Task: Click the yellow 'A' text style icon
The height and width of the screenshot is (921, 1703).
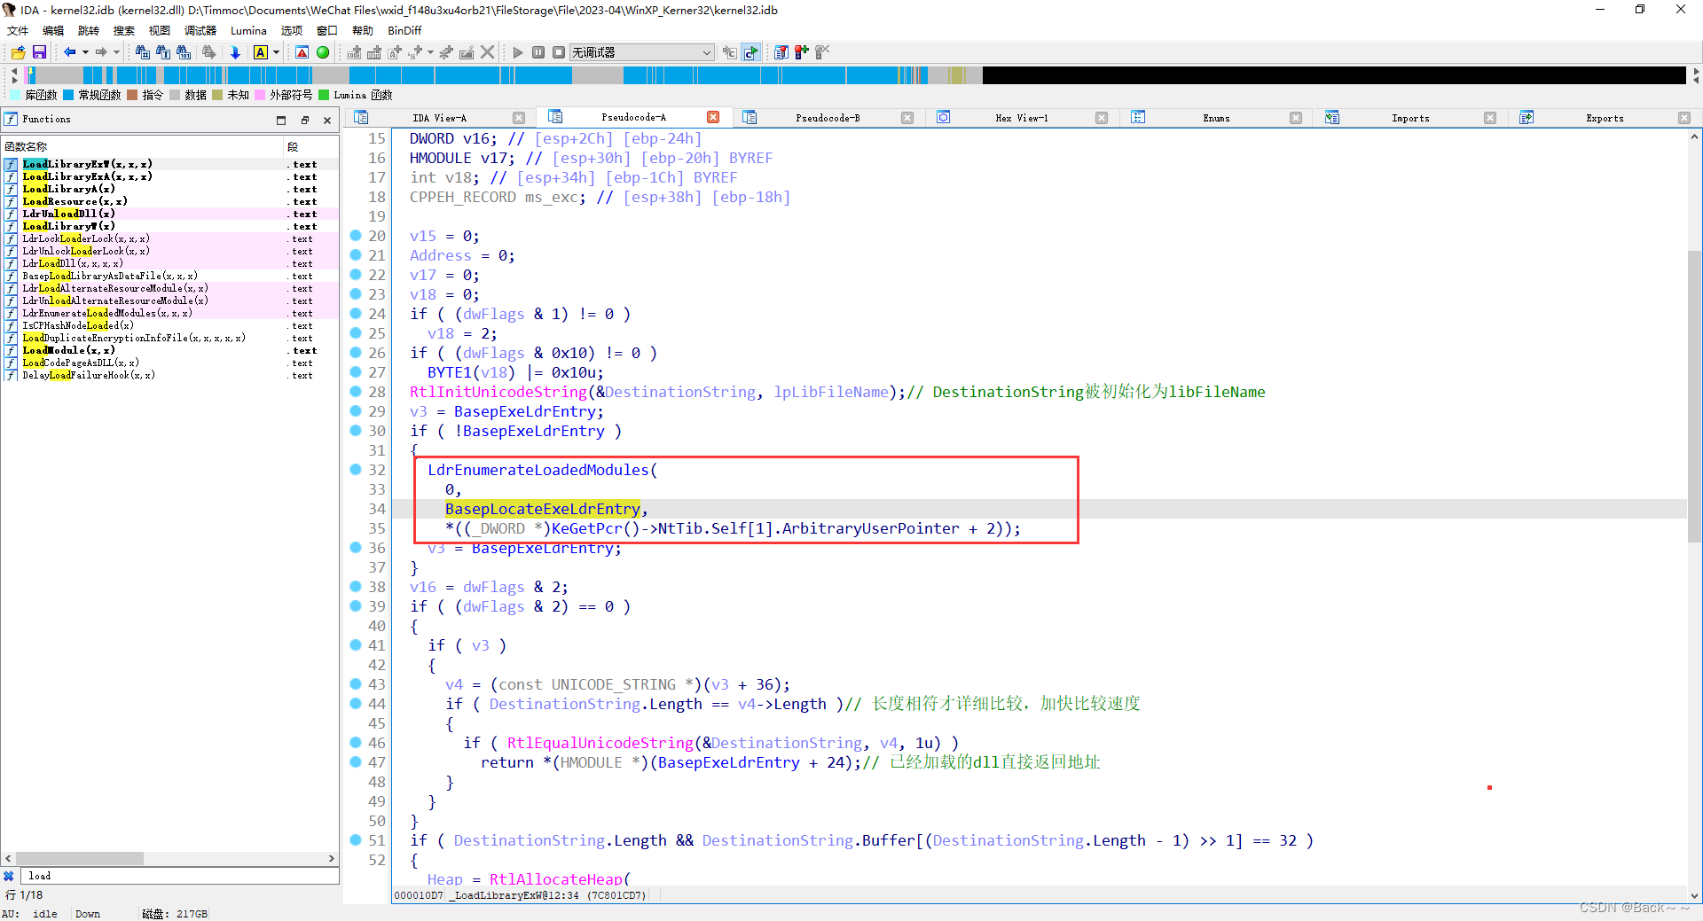Action: coord(261,52)
